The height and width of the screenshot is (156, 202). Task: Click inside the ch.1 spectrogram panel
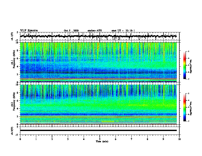(98, 62)
